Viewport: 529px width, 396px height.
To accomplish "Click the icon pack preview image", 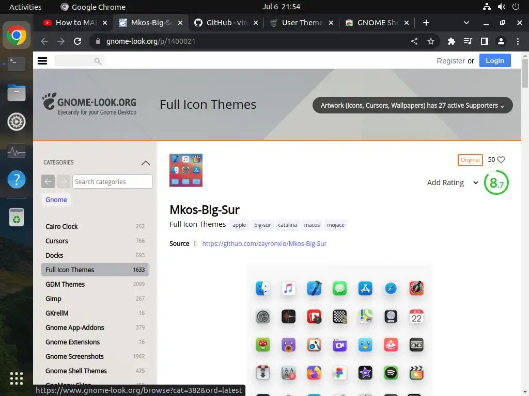I will pos(339,330).
